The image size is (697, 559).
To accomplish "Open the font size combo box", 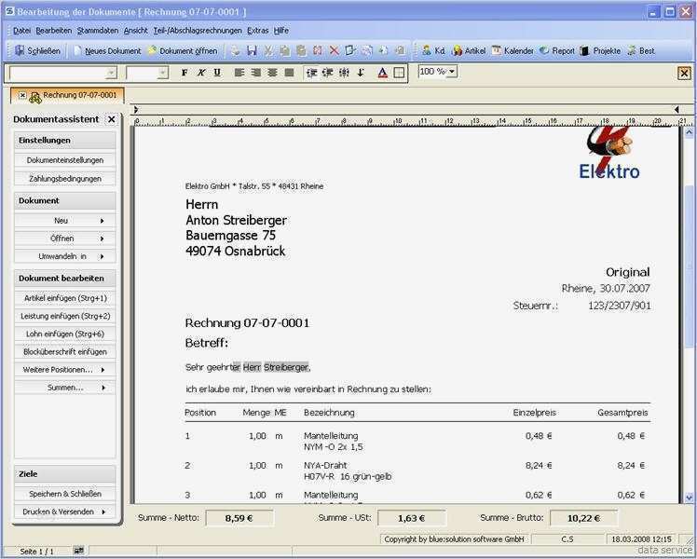I will [147, 73].
